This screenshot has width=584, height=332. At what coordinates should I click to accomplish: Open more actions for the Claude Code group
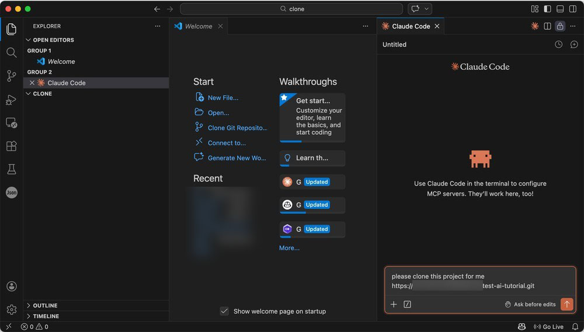point(573,26)
